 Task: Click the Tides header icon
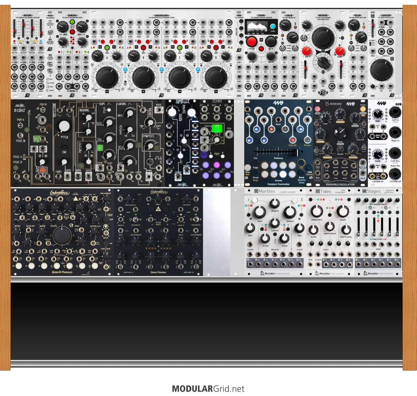tap(317, 191)
